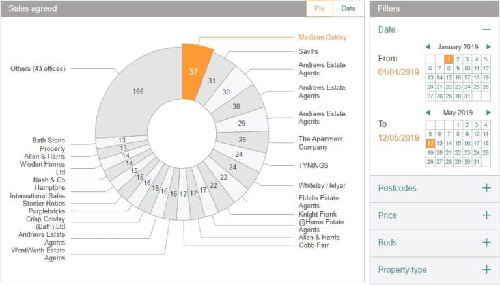The image size is (500, 285).
Task: Select day 31 in January 2019 calendar
Action: (x=467, y=96)
